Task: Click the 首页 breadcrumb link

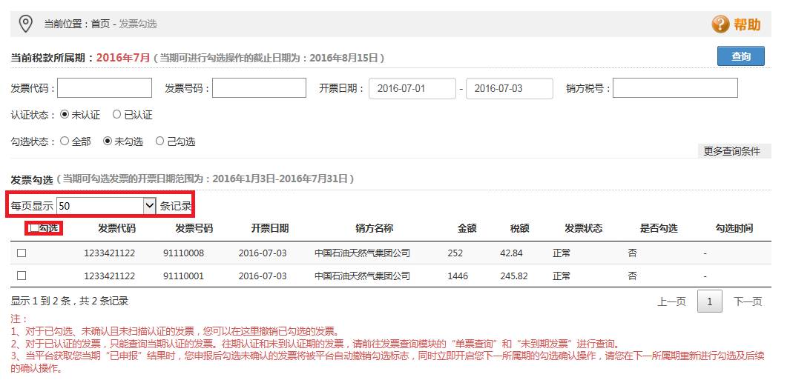Action: point(100,24)
